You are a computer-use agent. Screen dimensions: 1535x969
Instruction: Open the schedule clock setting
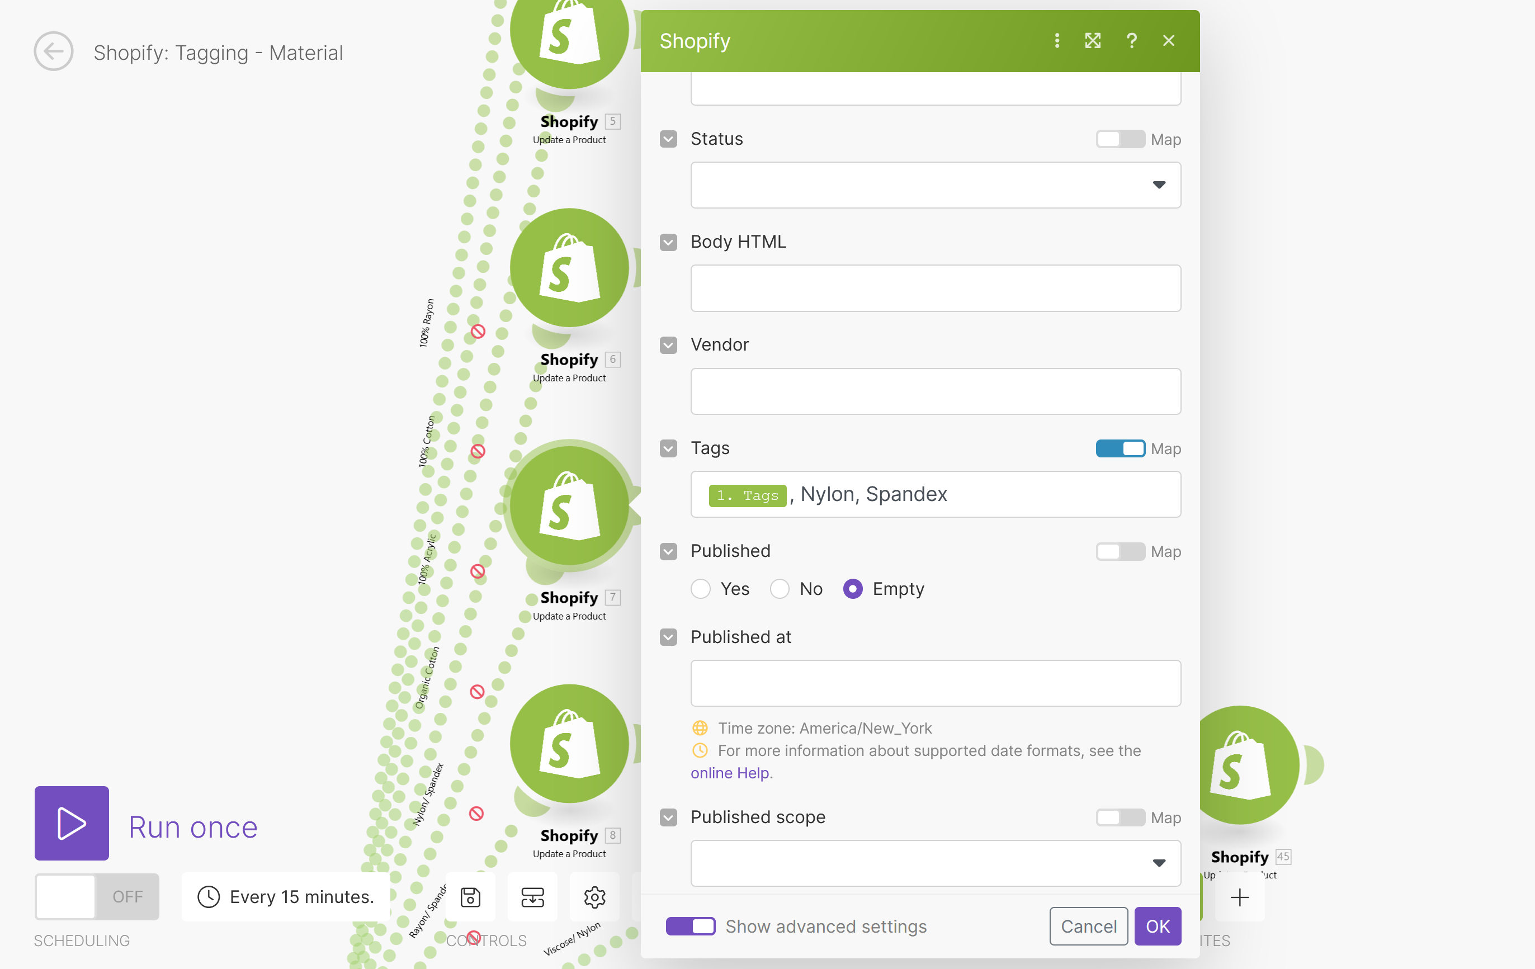click(209, 897)
